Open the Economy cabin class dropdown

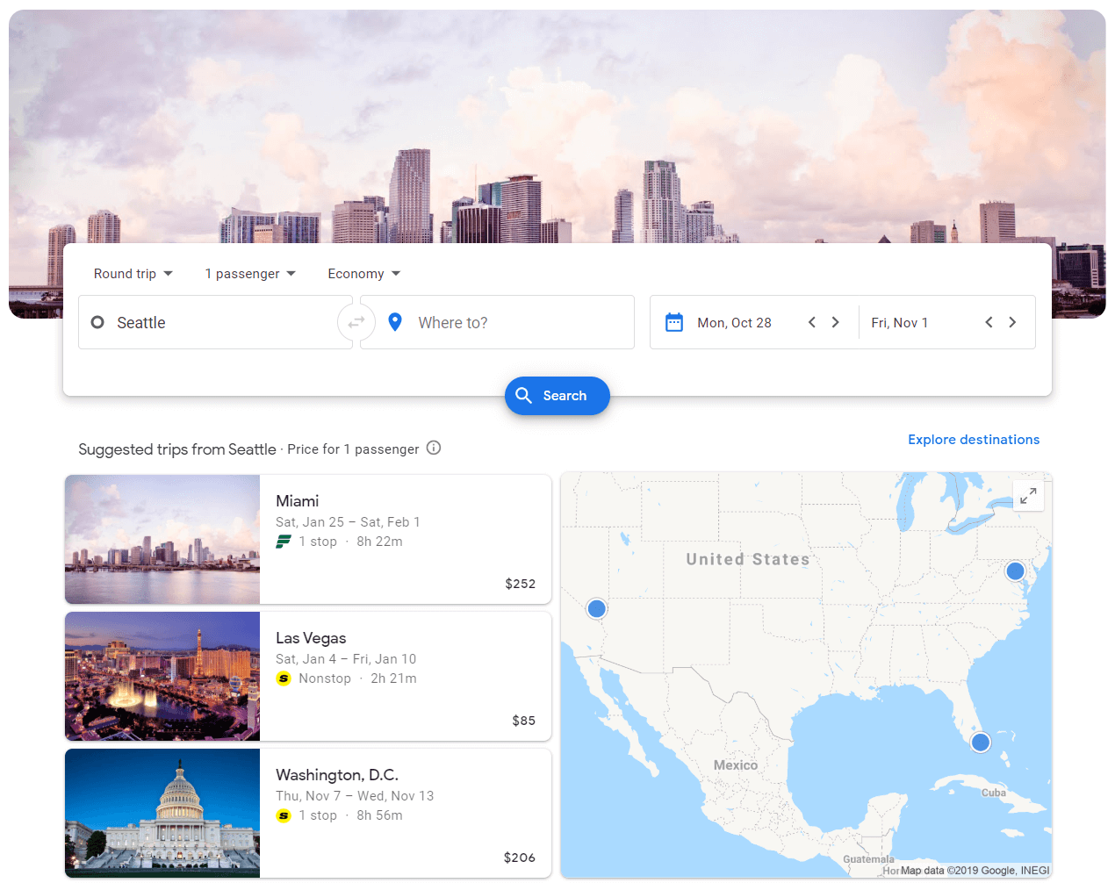click(363, 273)
